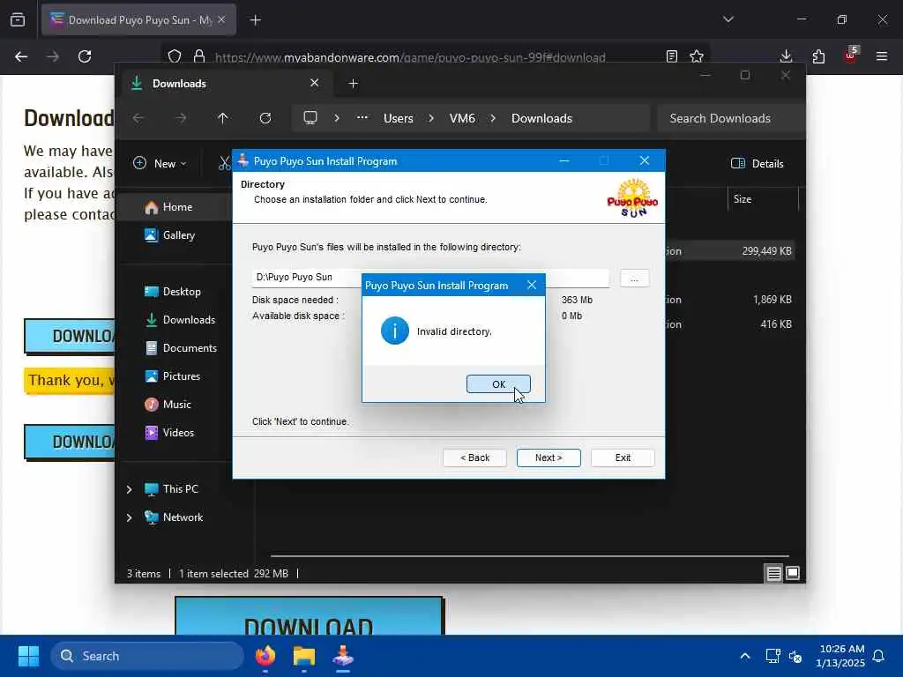The image size is (903, 677).
Task: Close the Download Puyo Puyo Sun tab
Action: 221,19
